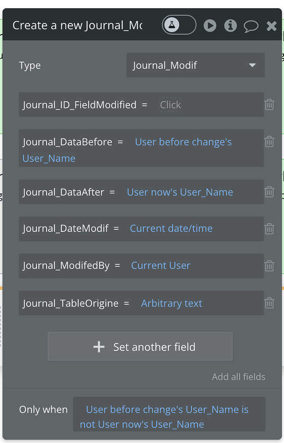This screenshot has height=443, width=284.
Task: Delete the Journal_DateModif field with its trash icon
Action: pyautogui.click(x=269, y=228)
